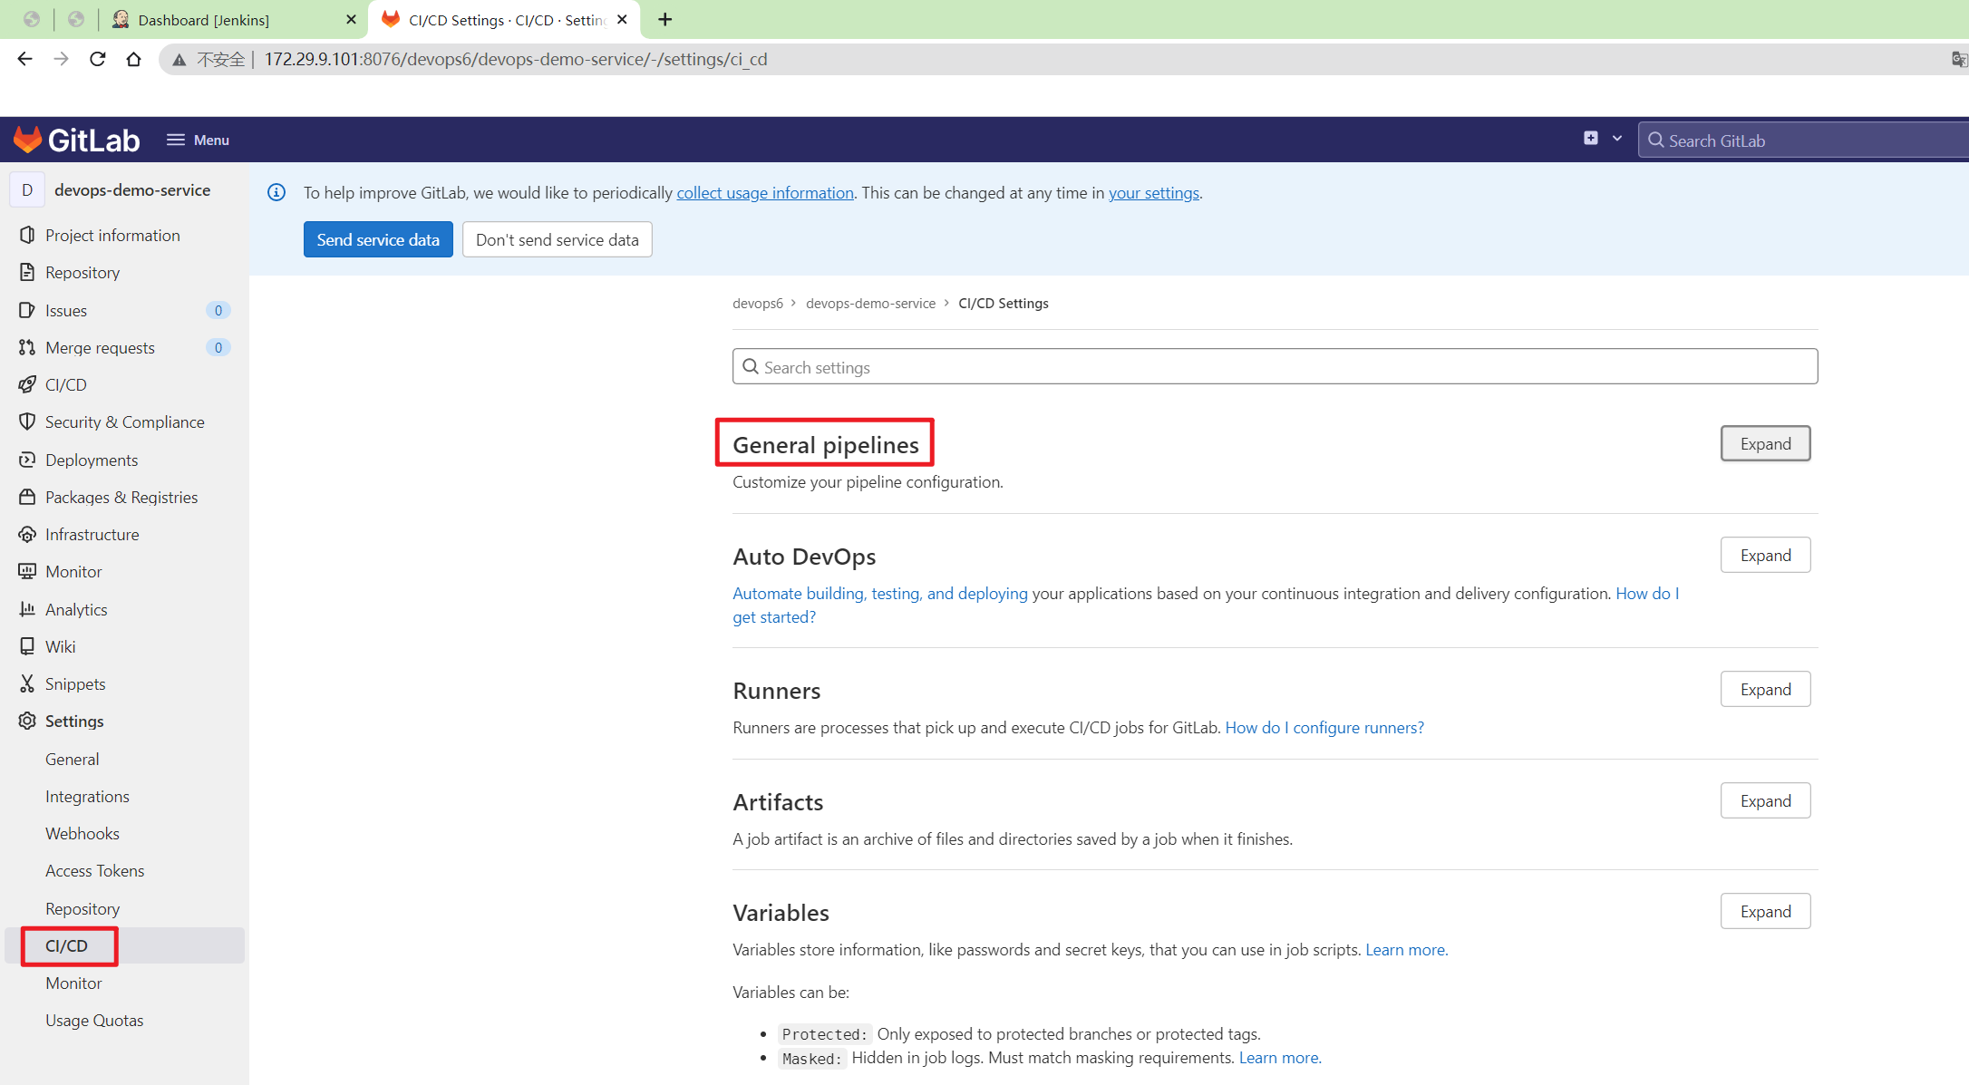Open Webhooks under Settings

(x=82, y=833)
